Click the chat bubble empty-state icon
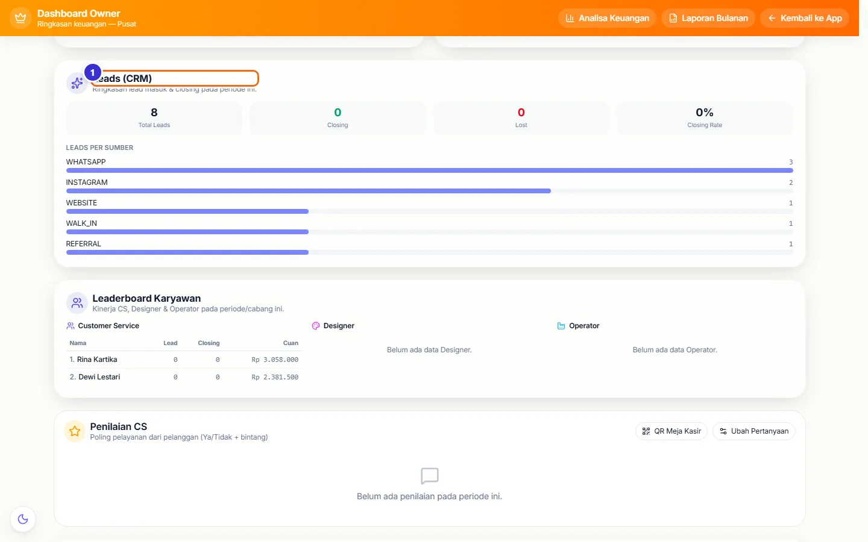Image resolution: width=868 pixels, height=542 pixels. pyautogui.click(x=430, y=476)
